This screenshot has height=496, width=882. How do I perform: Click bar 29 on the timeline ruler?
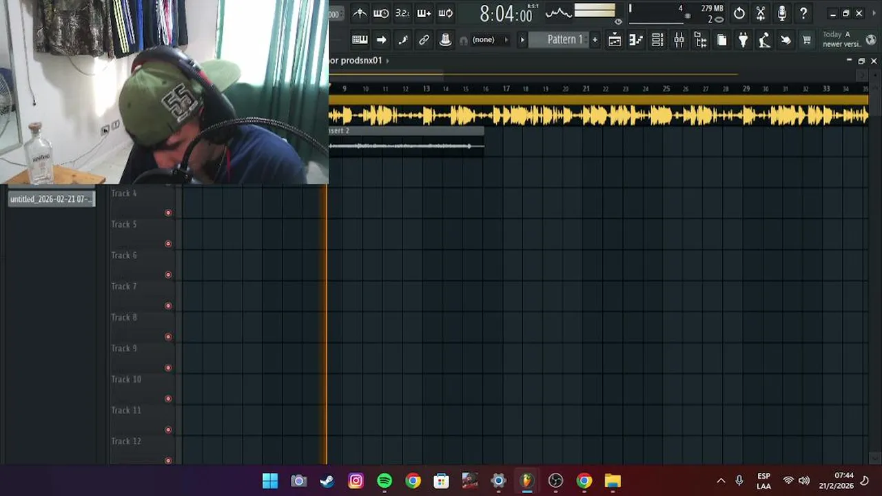click(746, 88)
